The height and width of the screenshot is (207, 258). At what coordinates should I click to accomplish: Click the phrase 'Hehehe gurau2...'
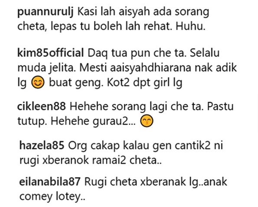tap(93, 122)
